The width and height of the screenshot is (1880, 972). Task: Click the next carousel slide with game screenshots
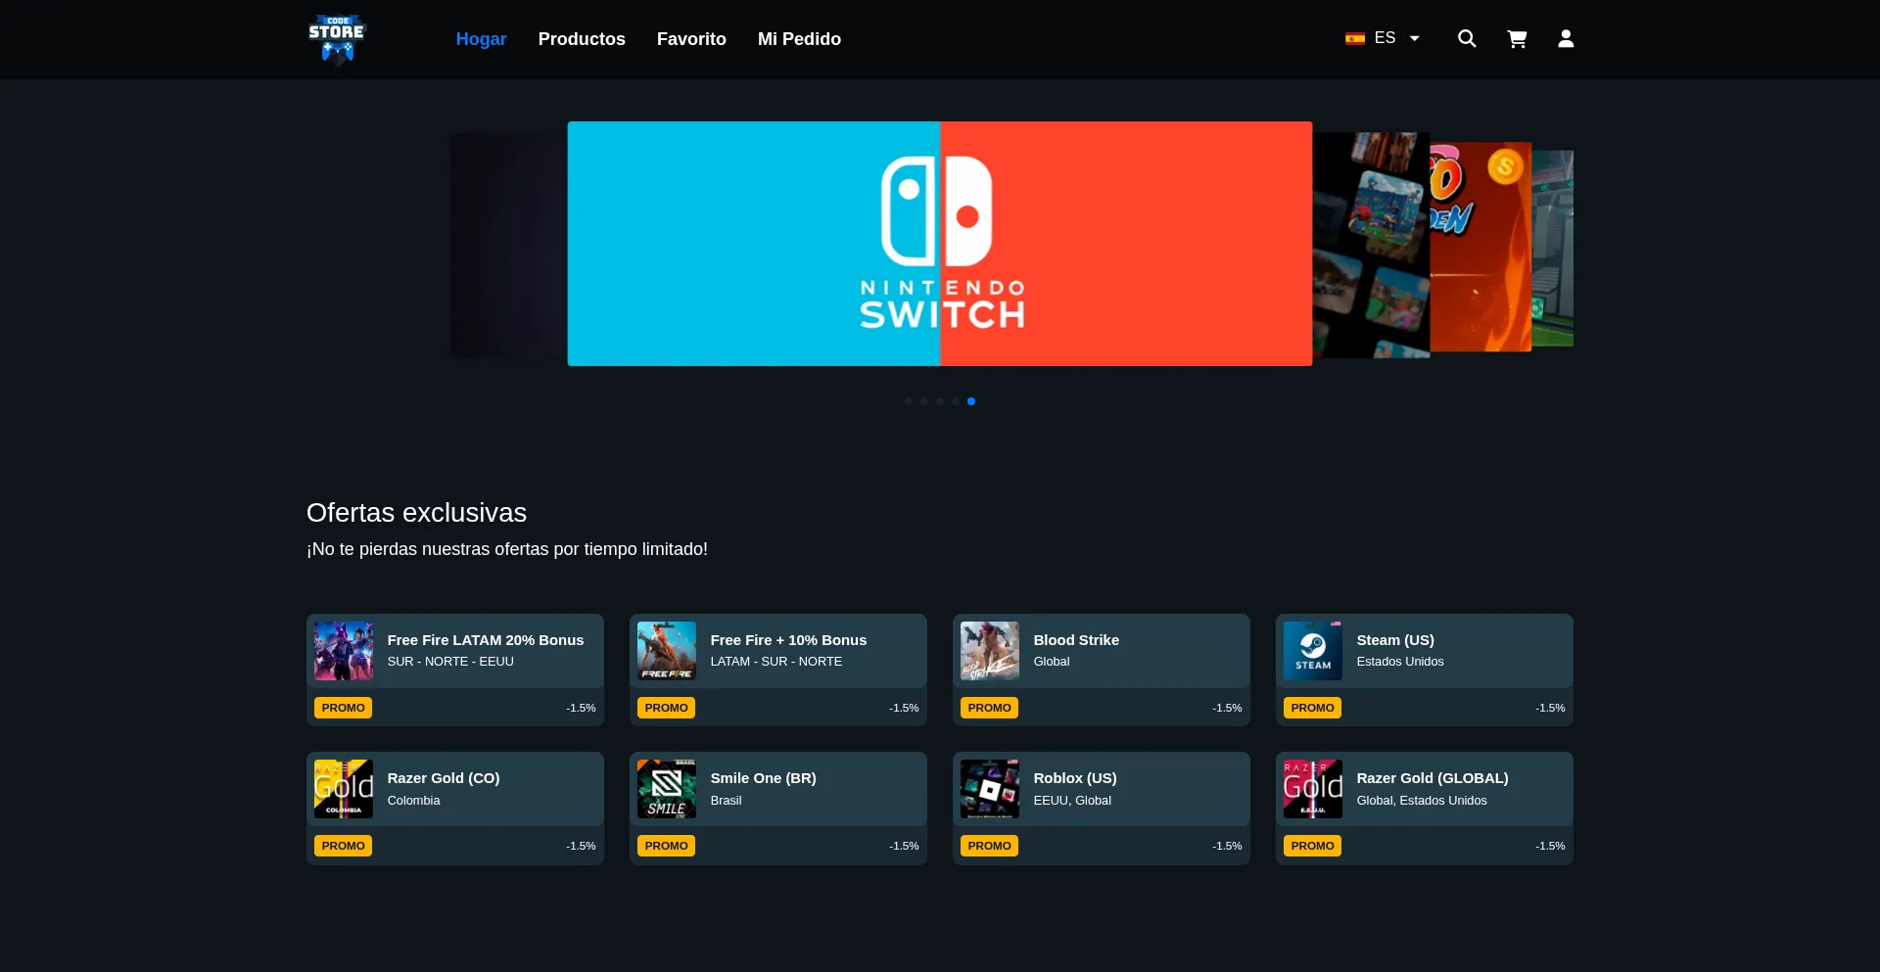coord(1371,245)
